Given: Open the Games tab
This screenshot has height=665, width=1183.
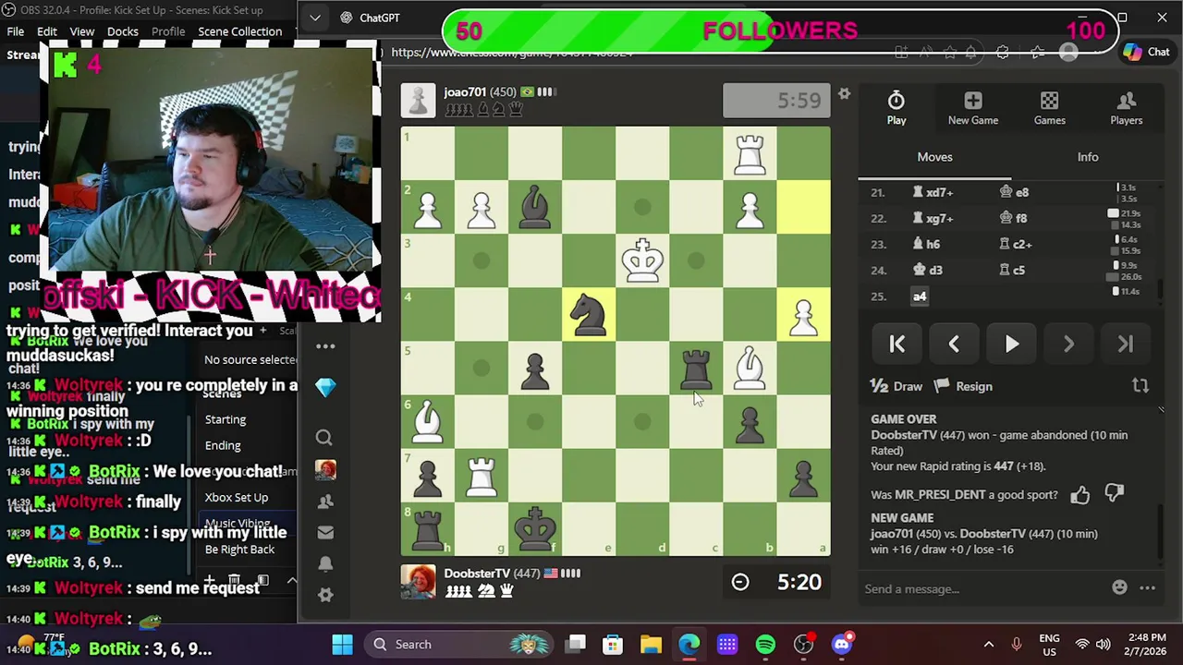Looking at the screenshot, I should click(1049, 108).
